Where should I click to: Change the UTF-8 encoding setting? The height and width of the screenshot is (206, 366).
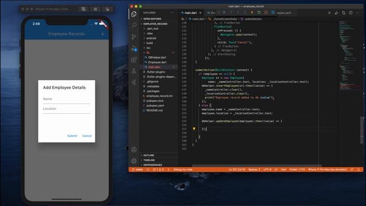[x=267, y=169]
